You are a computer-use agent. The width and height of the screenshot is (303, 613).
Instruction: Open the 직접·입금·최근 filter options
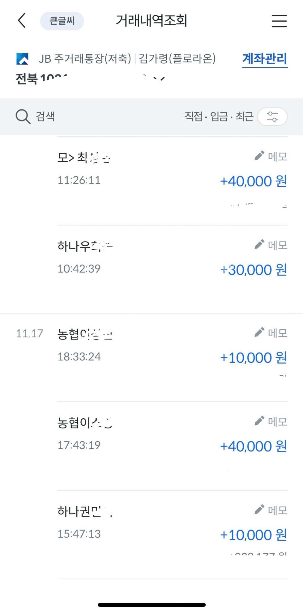219,116
